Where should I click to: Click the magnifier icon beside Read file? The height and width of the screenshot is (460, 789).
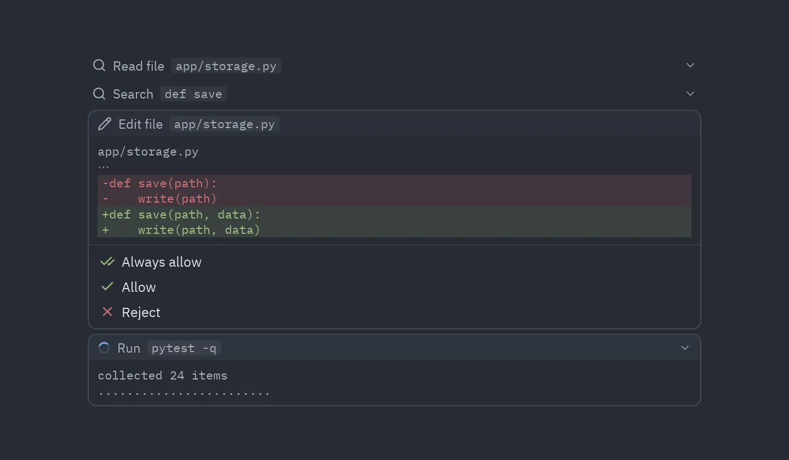[x=99, y=66]
